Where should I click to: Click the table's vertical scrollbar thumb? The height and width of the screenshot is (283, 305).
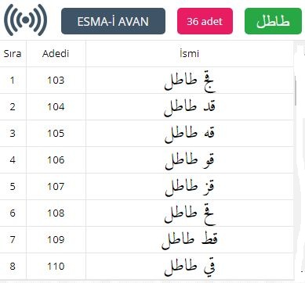(x=296, y=92)
